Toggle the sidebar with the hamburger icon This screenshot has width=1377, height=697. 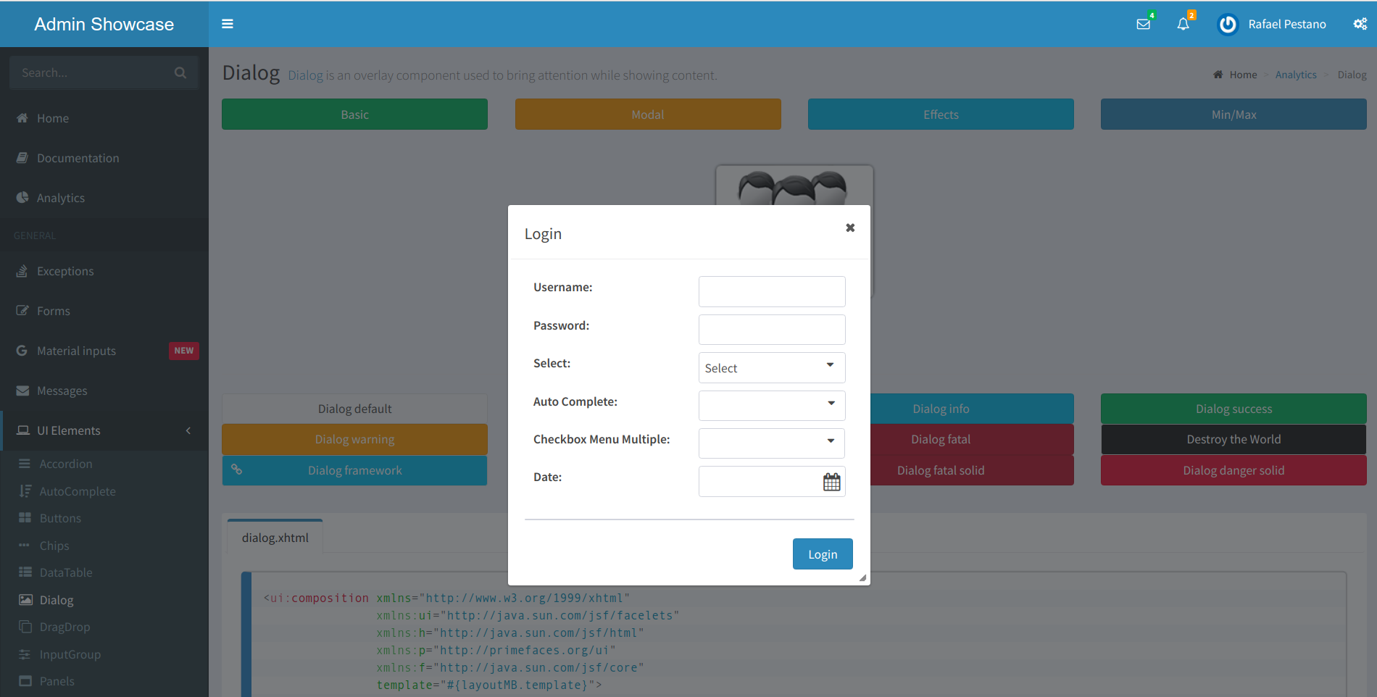coord(228,24)
